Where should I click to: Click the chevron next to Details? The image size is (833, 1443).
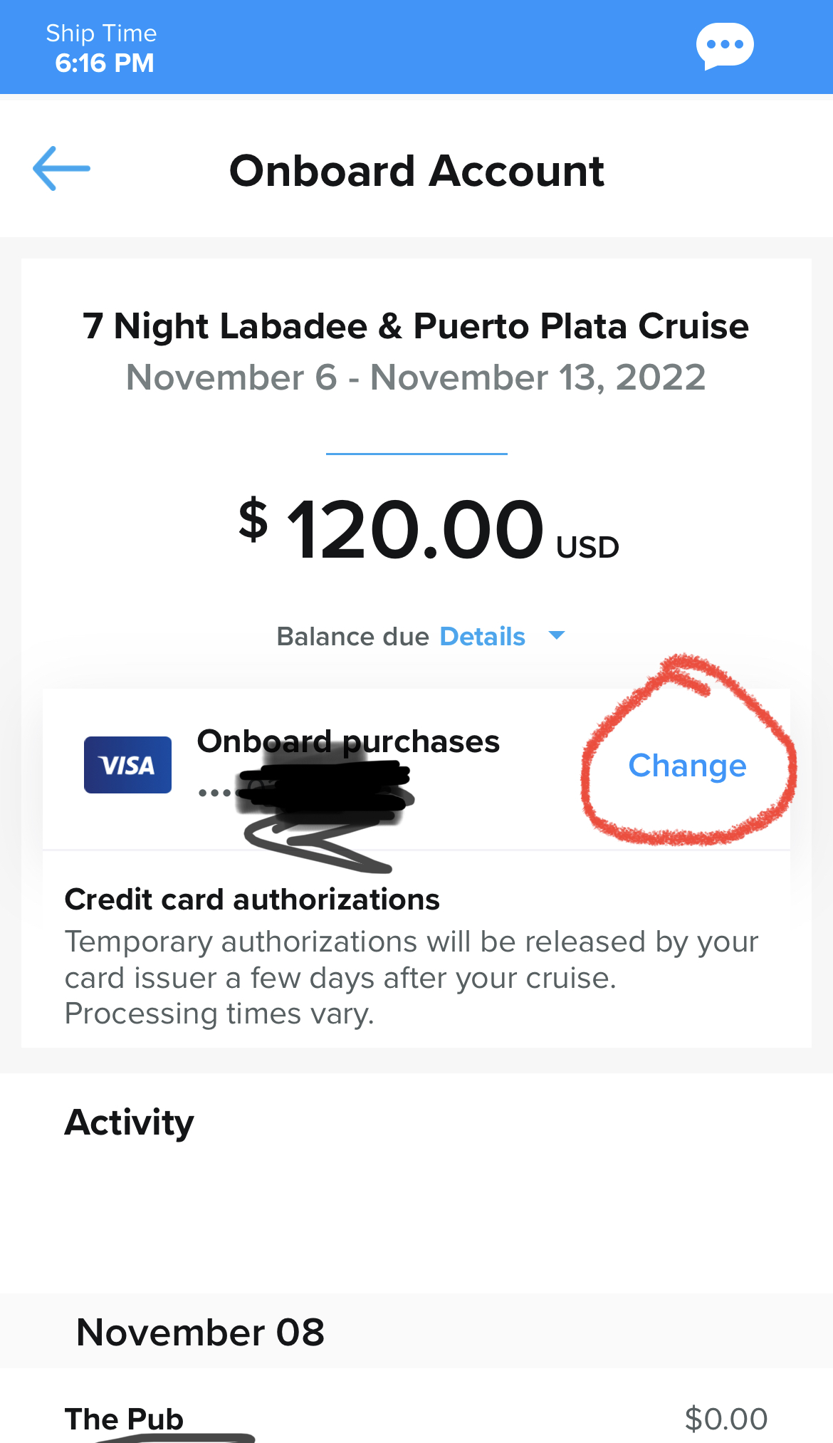click(557, 636)
